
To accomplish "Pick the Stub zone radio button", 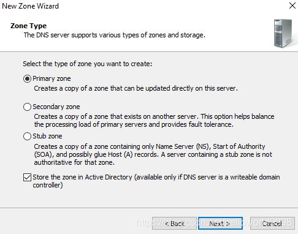I will tap(27, 136).
